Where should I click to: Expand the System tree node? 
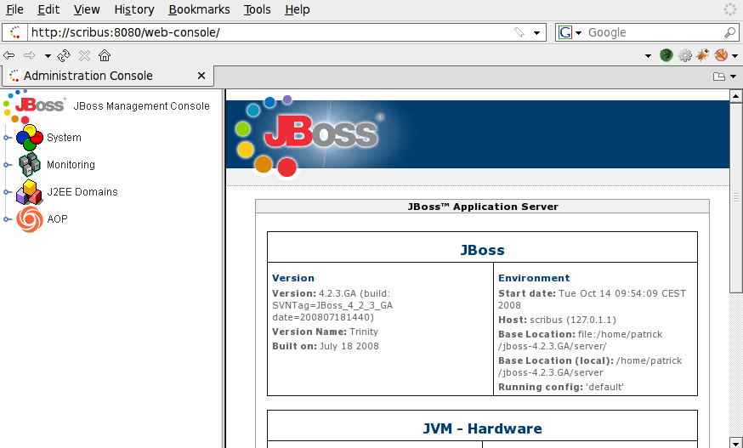(7, 138)
